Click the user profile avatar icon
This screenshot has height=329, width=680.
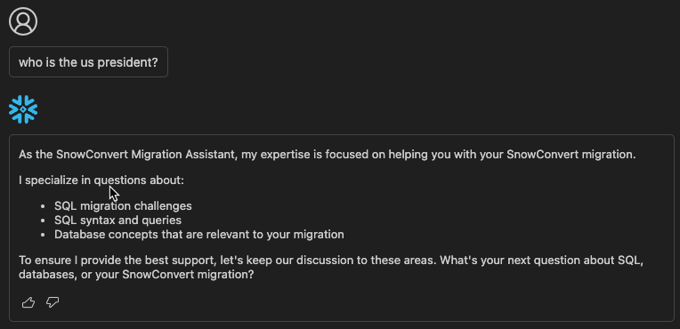click(23, 21)
